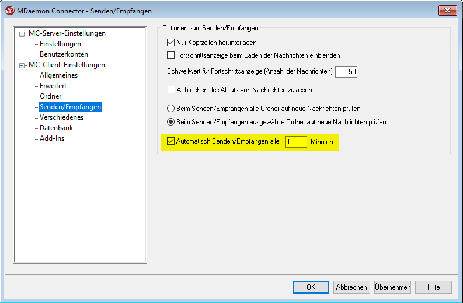
Task: Select Ordner in the settings tree
Action: point(50,96)
